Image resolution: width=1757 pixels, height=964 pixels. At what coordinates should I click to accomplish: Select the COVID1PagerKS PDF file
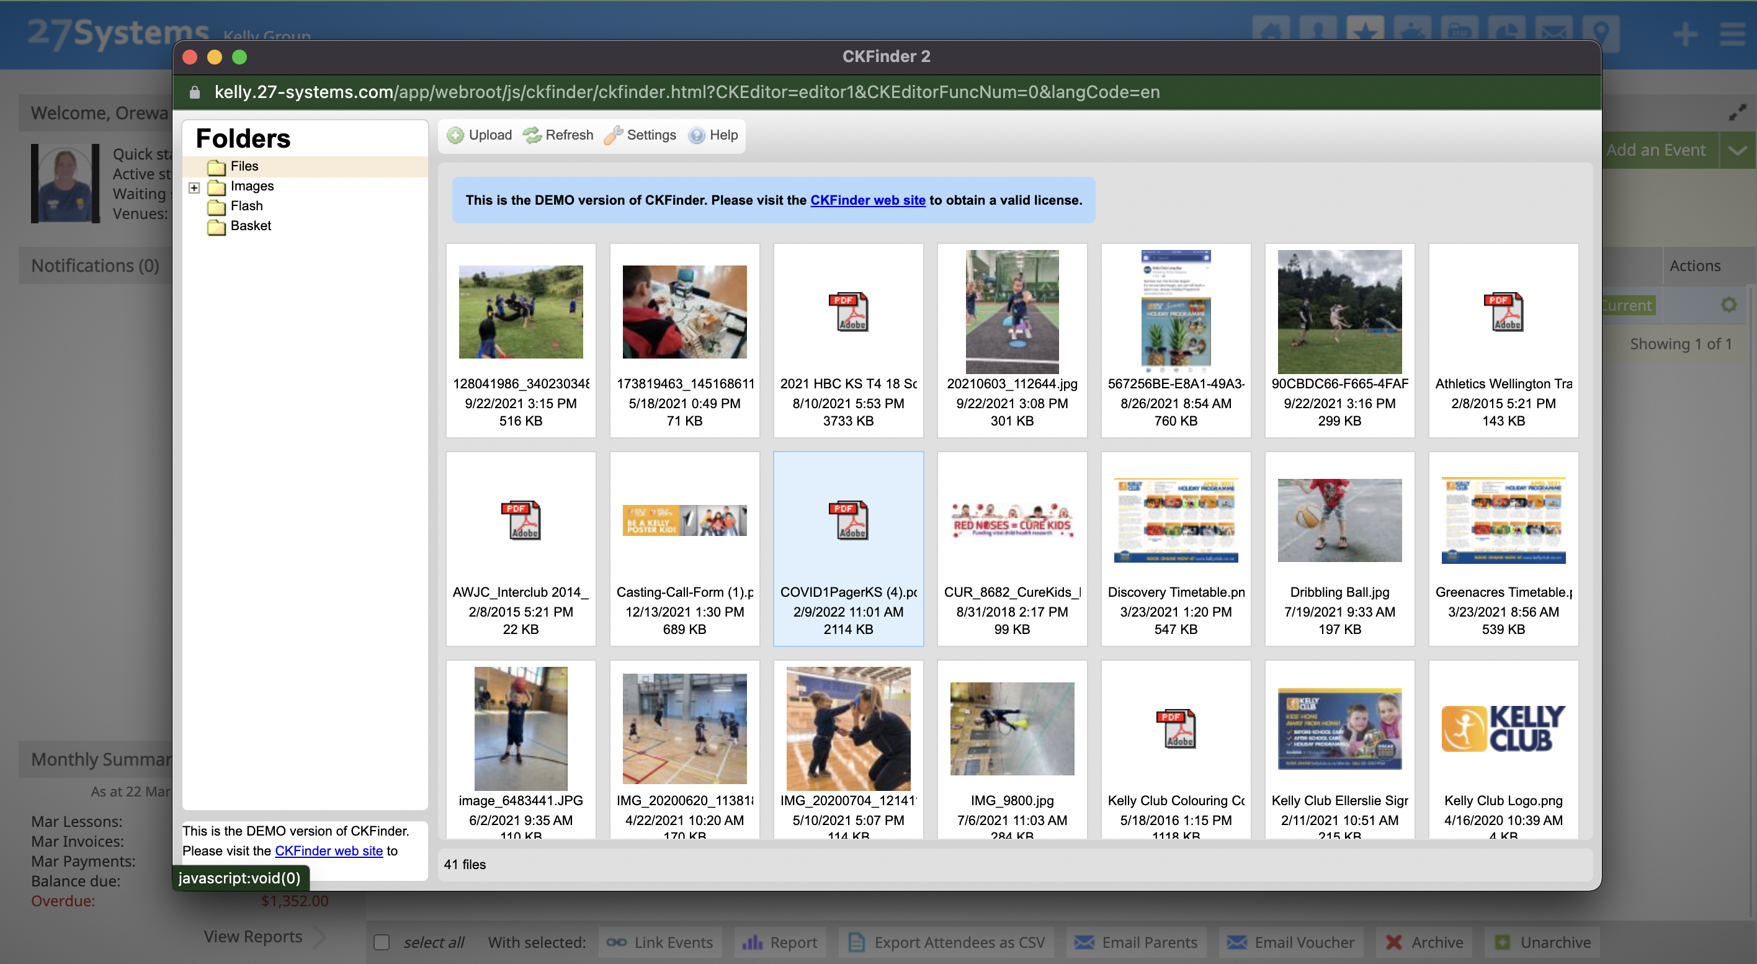[x=848, y=520]
